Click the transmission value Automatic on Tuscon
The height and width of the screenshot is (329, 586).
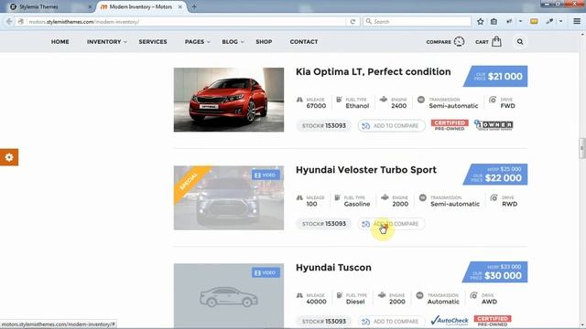[x=443, y=302]
